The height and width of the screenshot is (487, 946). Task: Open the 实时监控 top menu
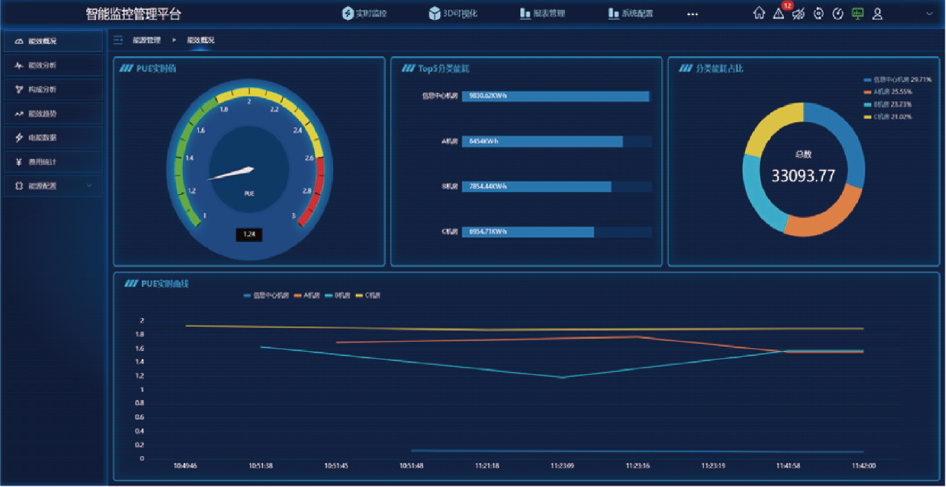[365, 14]
